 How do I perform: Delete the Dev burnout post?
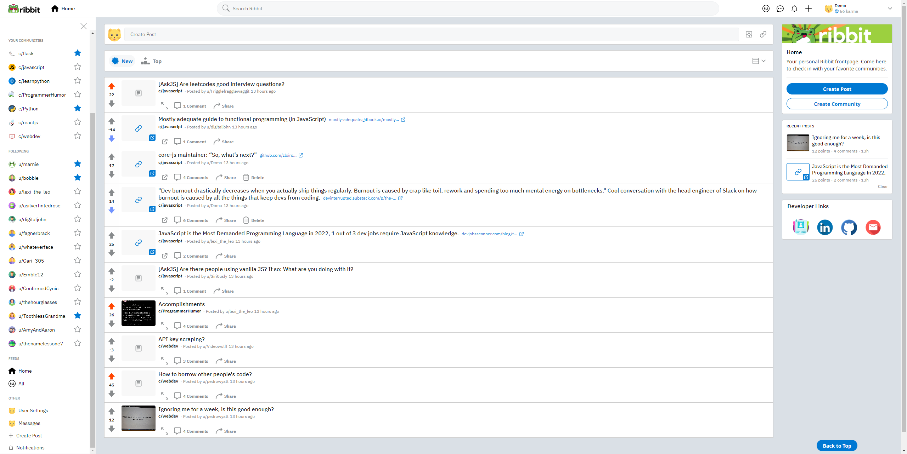(254, 220)
